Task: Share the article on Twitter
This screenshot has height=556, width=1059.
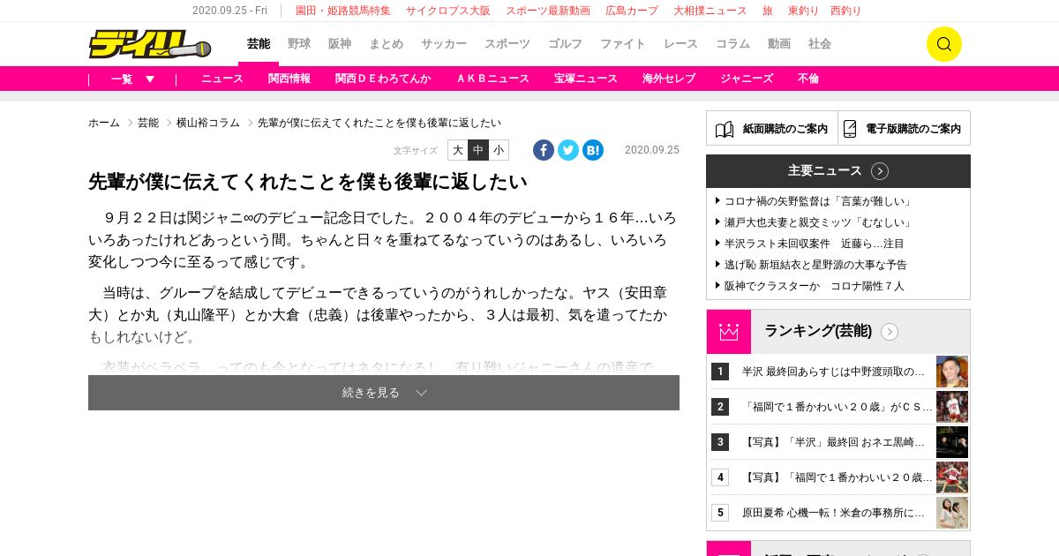Action: (x=568, y=150)
